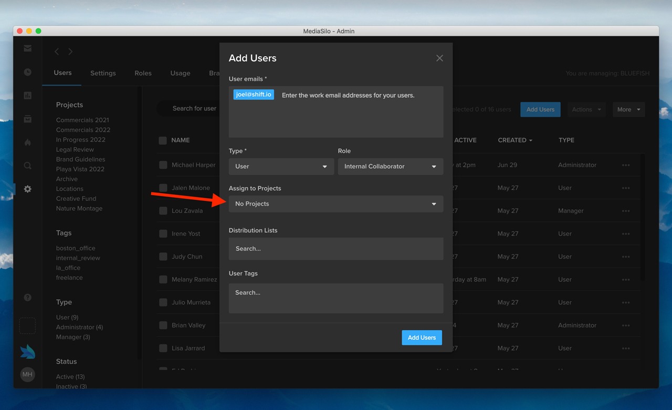Open the Assign to Projects dropdown

(x=335, y=204)
